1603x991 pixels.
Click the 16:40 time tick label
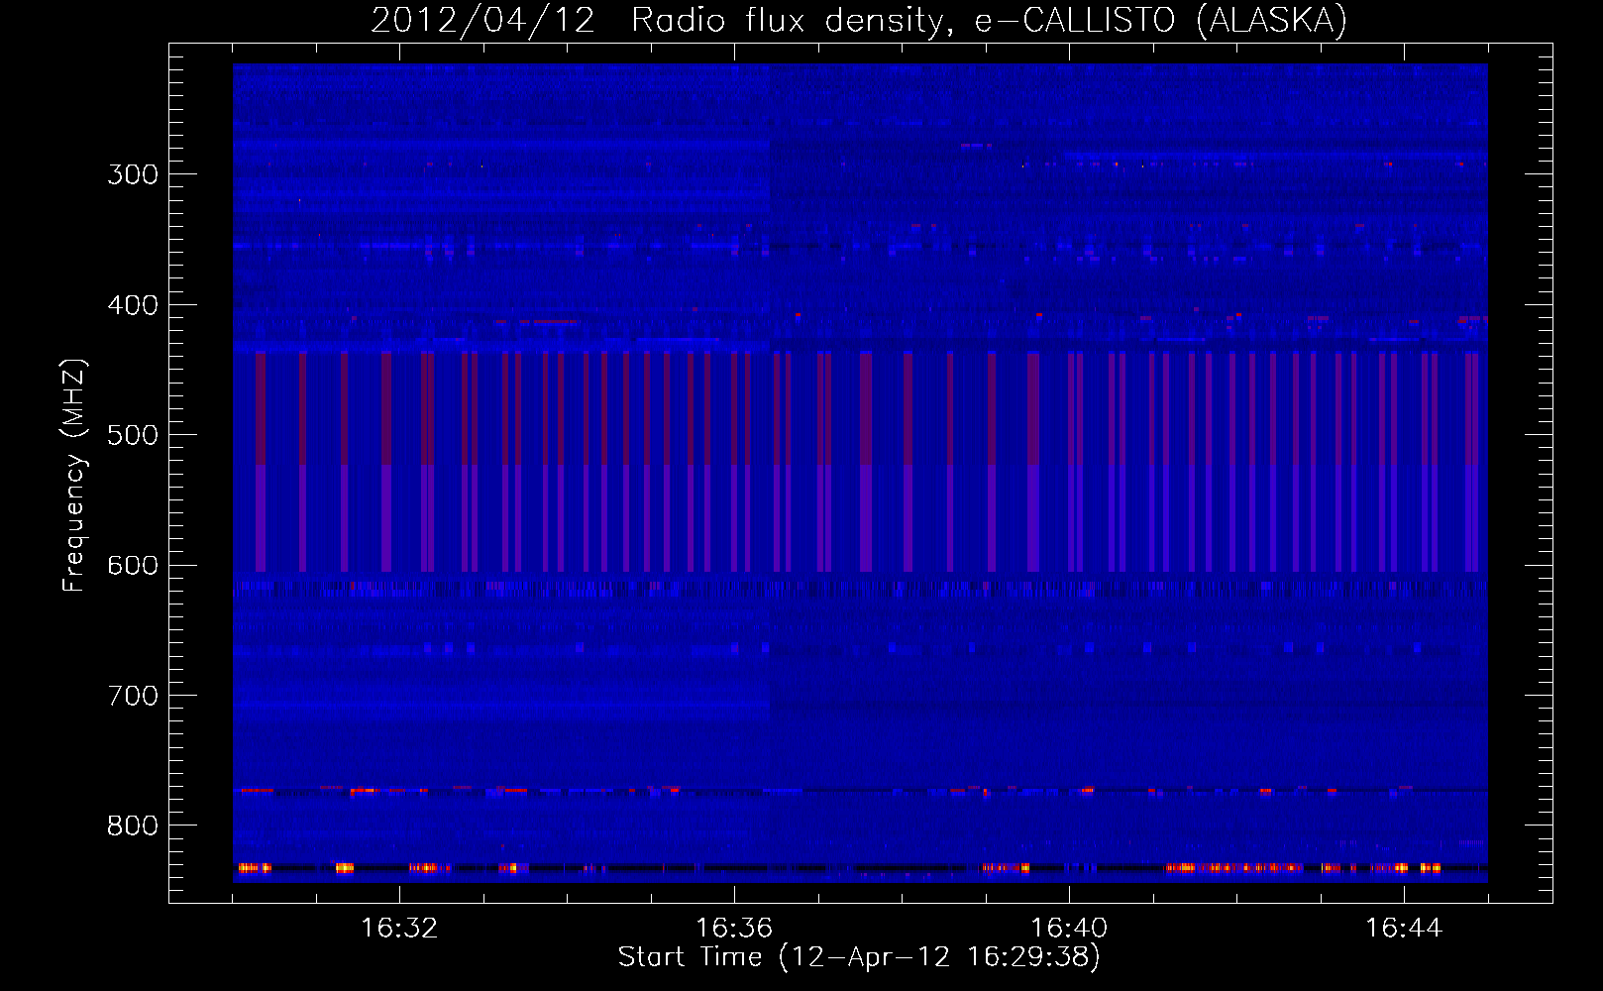[x=1069, y=928]
